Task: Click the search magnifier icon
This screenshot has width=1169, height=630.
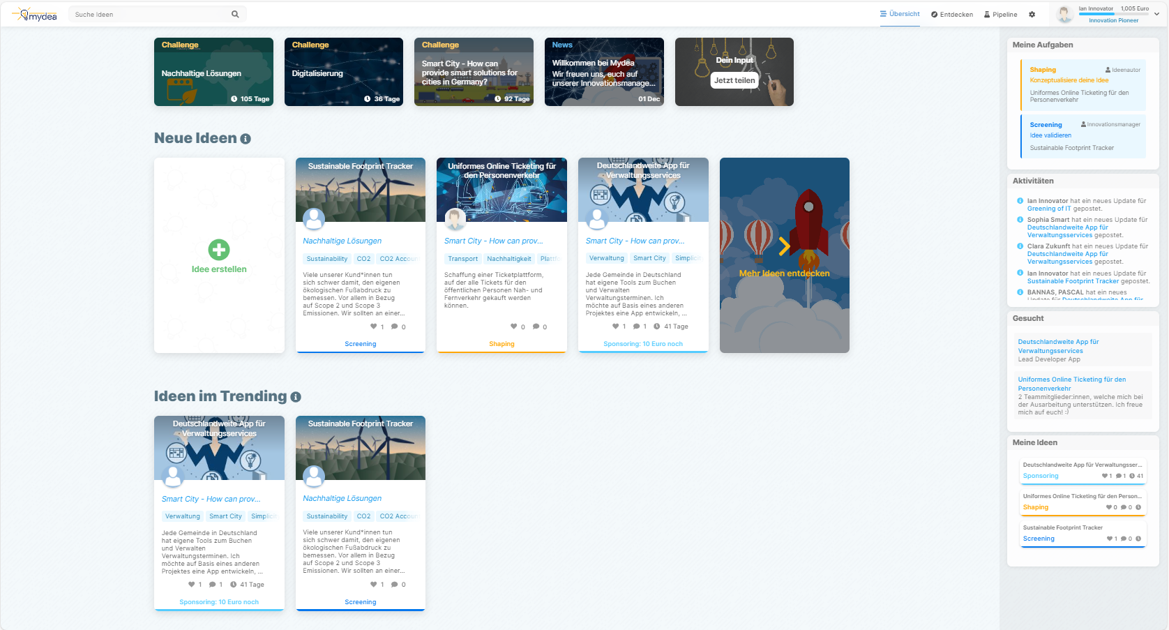Action: pos(235,14)
